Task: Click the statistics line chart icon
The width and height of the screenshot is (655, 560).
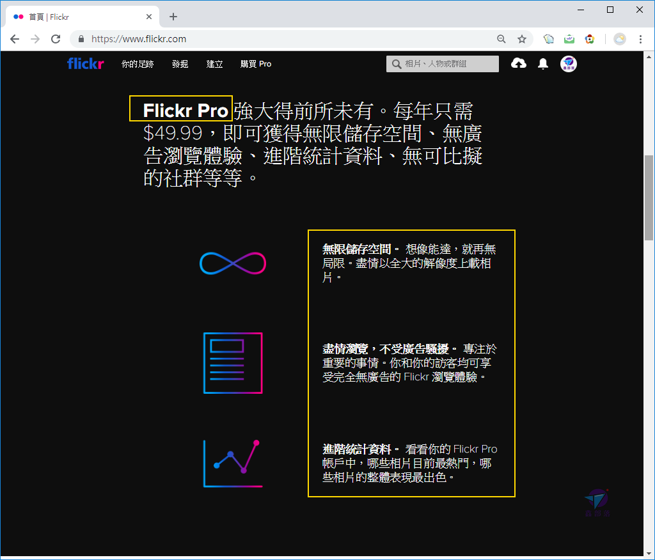Action: pyautogui.click(x=233, y=463)
